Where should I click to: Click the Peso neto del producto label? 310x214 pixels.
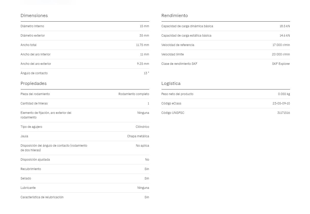[177, 94]
